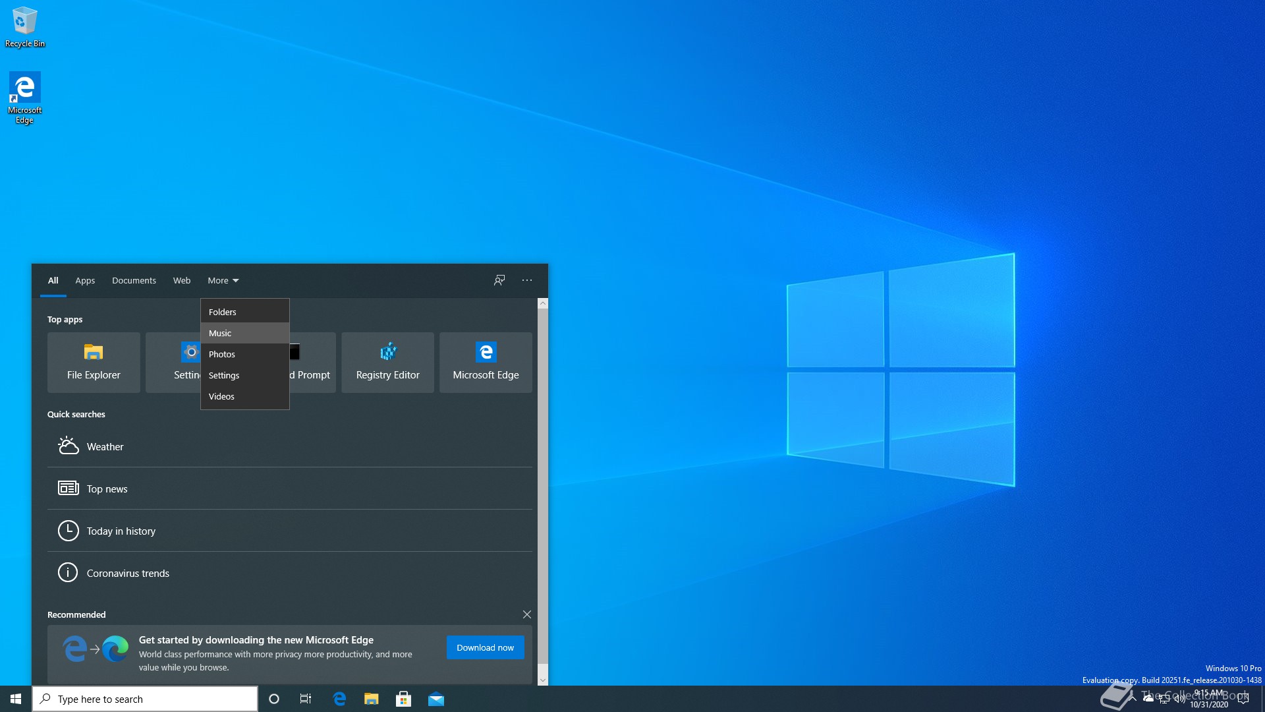This screenshot has height=712, width=1265.
Task: Switch to the Documents search tab
Action: click(134, 280)
